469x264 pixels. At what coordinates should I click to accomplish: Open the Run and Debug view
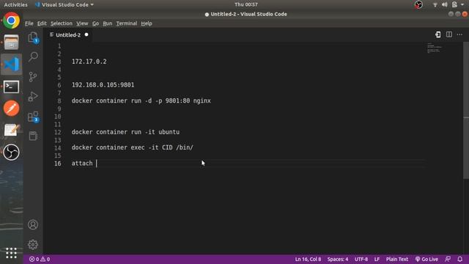click(33, 96)
